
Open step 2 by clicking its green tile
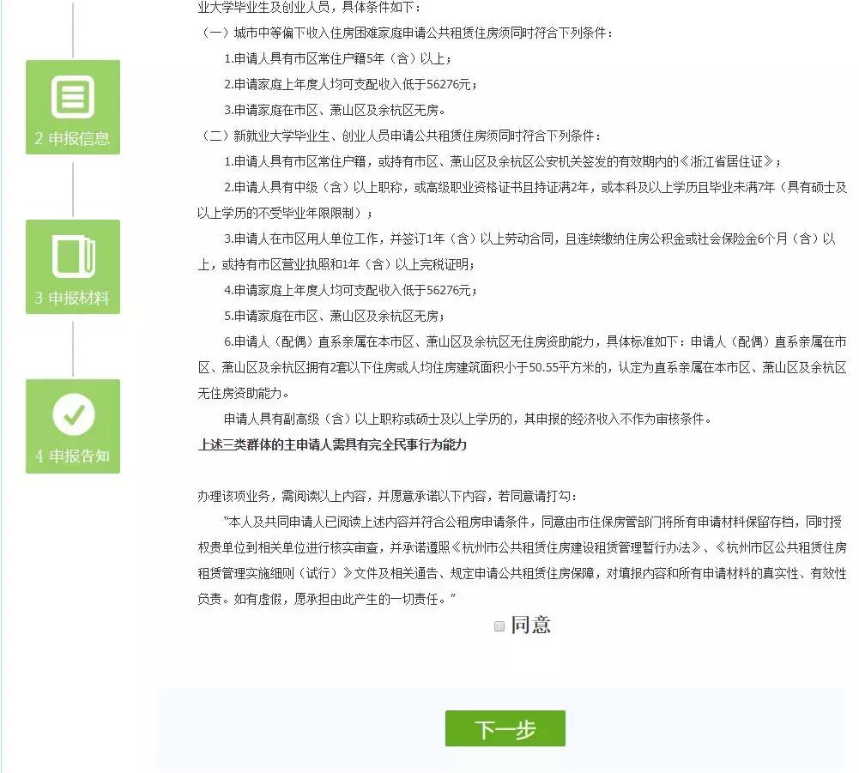[x=73, y=106]
